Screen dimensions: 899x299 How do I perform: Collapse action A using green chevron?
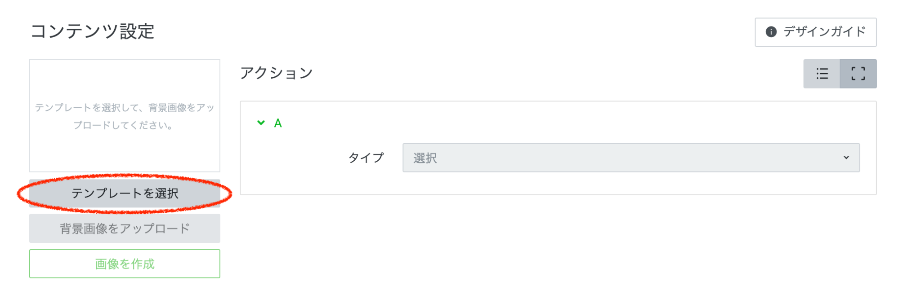pyautogui.click(x=261, y=123)
